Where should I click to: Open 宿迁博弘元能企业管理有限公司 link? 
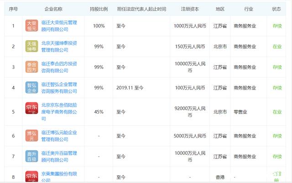(59, 136)
